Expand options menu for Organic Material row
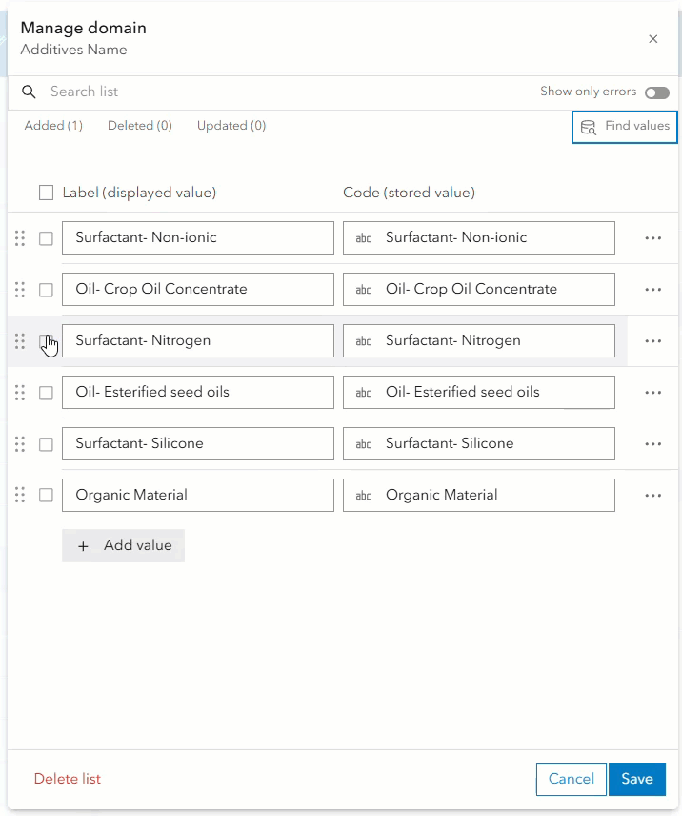682x816 pixels. coord(652,496)
